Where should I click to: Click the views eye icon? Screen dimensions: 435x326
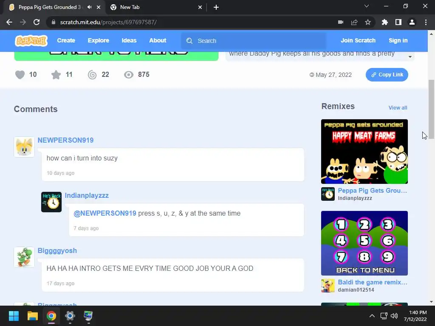[128, 75]
